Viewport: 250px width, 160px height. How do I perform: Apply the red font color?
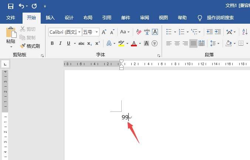[x=134, y=43]
